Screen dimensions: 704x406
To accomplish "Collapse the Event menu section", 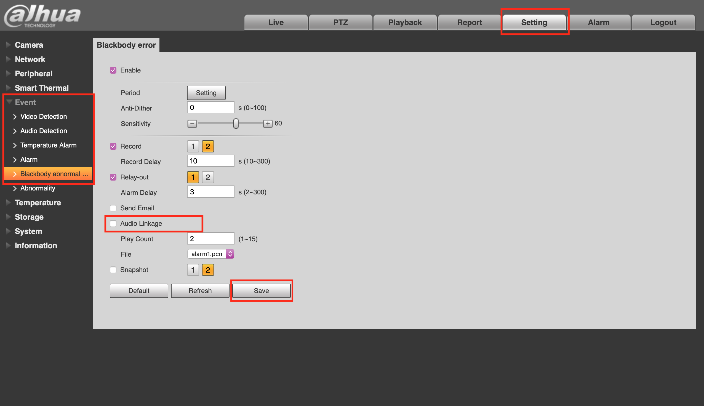I will (x=25, y=102).
